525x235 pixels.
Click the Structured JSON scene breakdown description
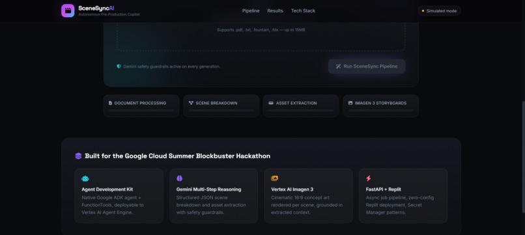pyautogui.click(x=211, y=205)
